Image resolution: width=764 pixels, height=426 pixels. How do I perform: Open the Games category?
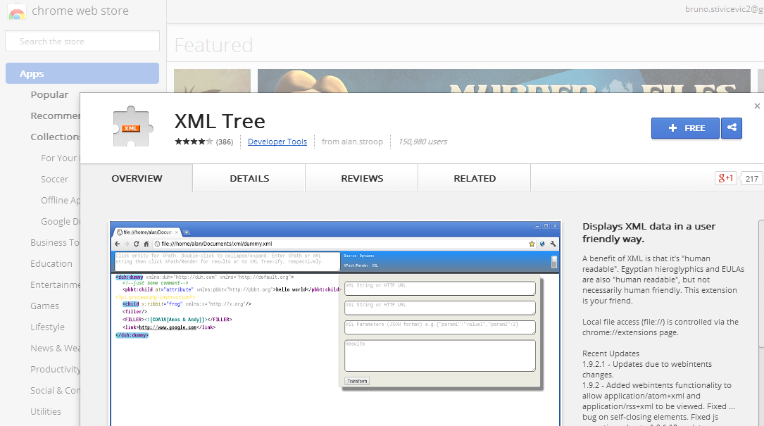[45, 306]
